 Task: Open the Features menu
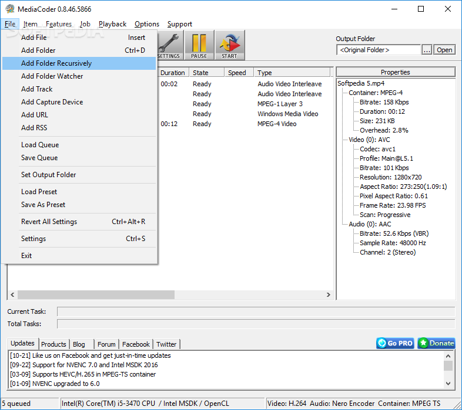tap(59, 24)
